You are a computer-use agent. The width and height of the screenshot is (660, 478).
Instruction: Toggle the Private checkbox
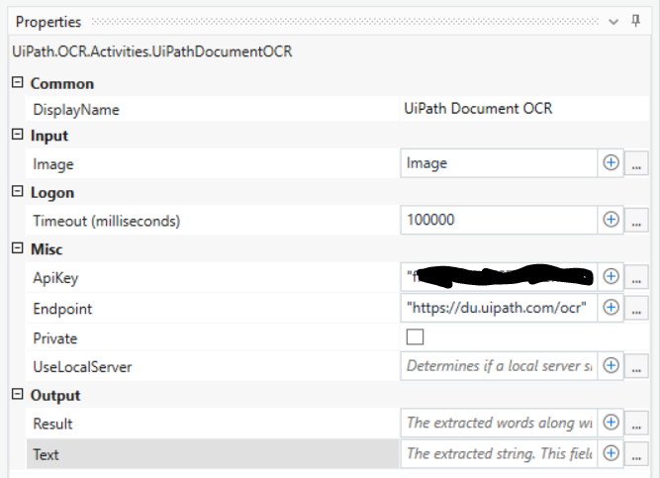415,336
